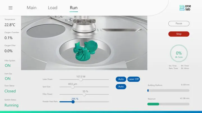Screen dimensions: 202x113
Task: Click the Door Status Closed indicator
Action: click(10, 91)
